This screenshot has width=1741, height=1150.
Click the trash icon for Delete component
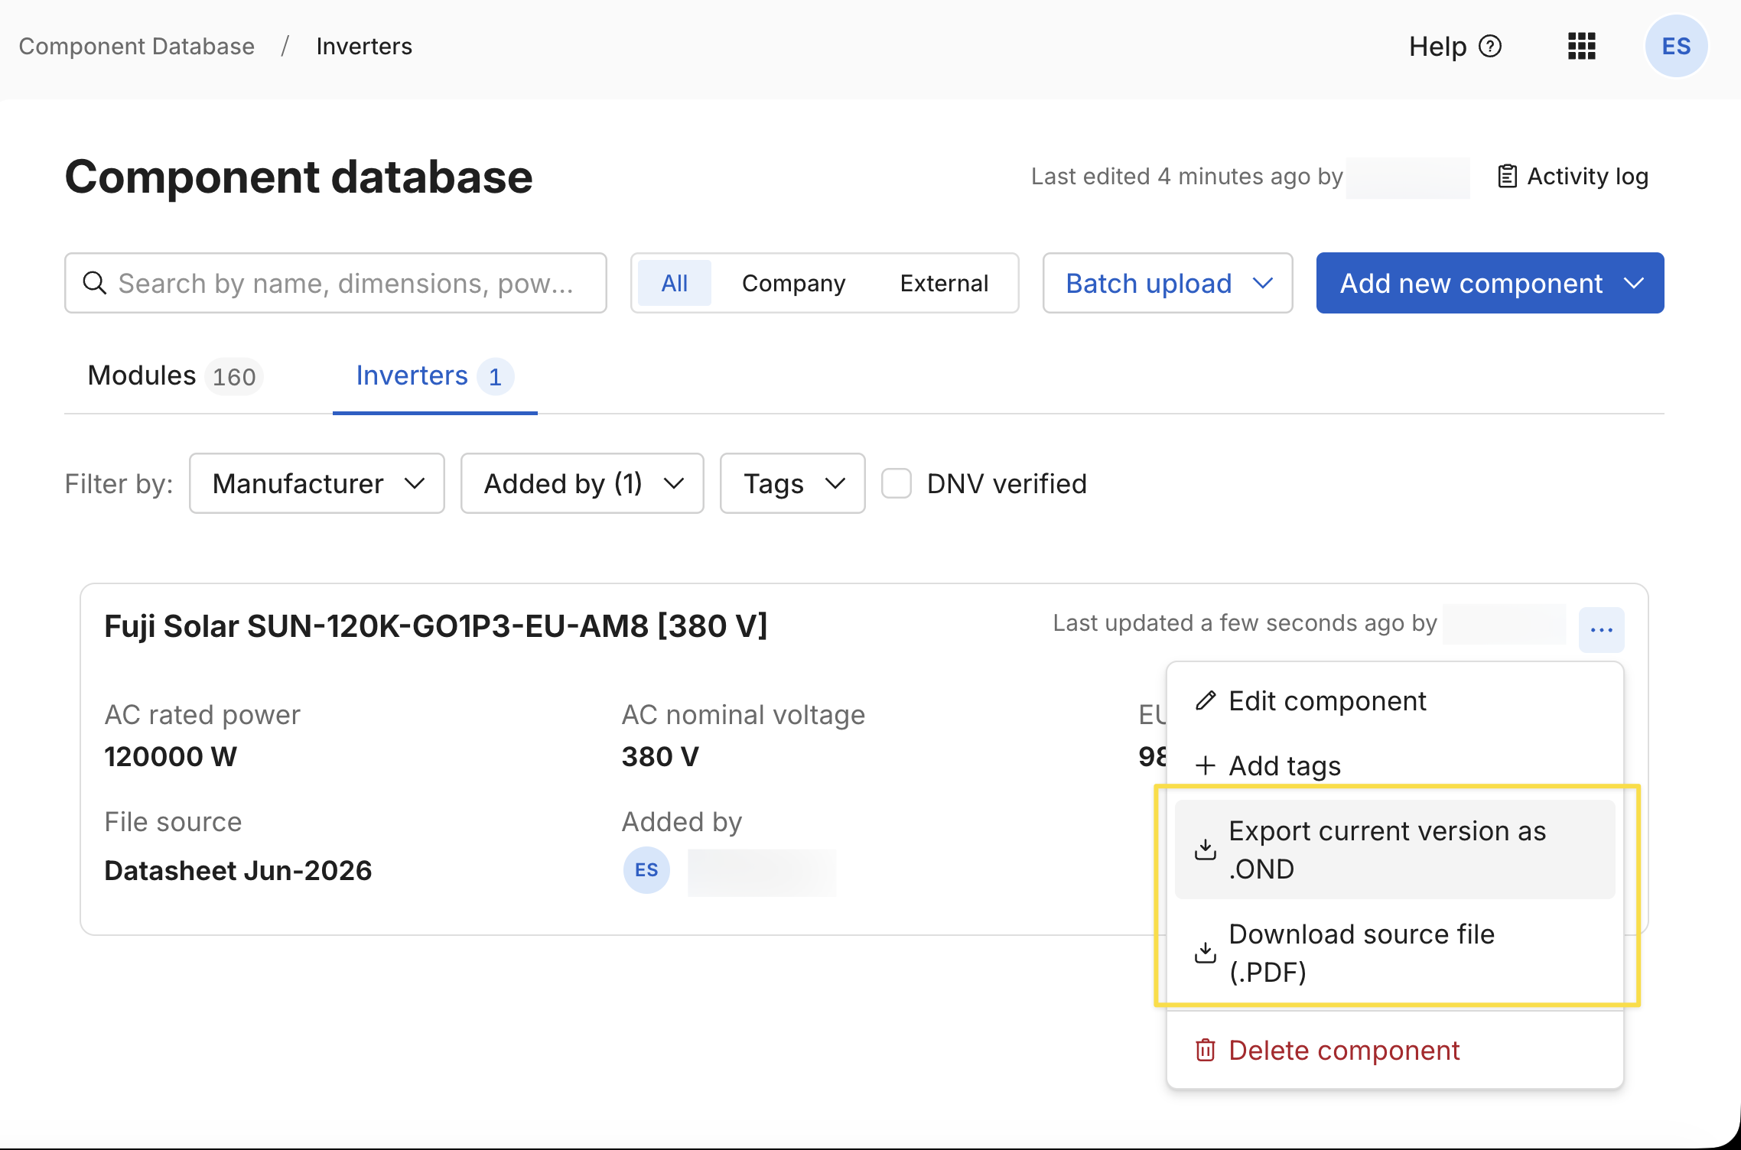(1206, 1051)
